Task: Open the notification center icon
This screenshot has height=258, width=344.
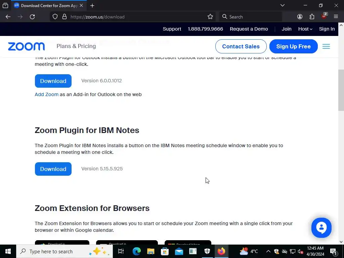Action: [333, 251]
